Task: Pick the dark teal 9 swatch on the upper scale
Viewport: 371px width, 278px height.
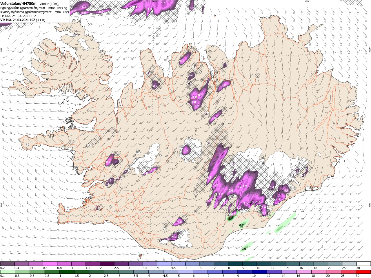Action: [x=235, y=264]
